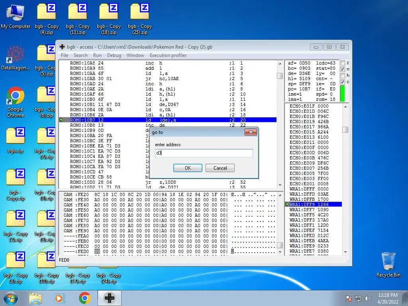
Task: Click memory dump scrollbar down arrow
Action: pos(280,252)
